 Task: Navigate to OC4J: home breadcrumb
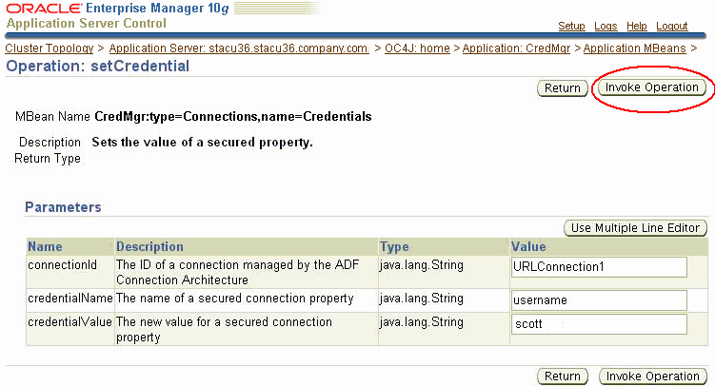point(417,48)
